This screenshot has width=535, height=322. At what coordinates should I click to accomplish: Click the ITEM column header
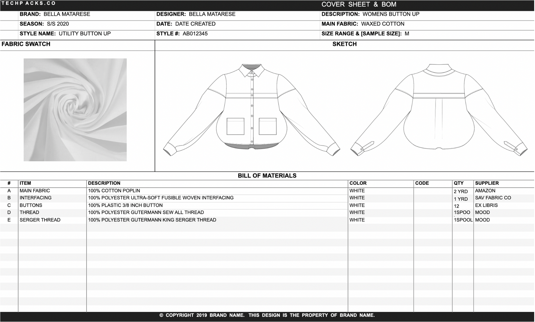[25, 183]
